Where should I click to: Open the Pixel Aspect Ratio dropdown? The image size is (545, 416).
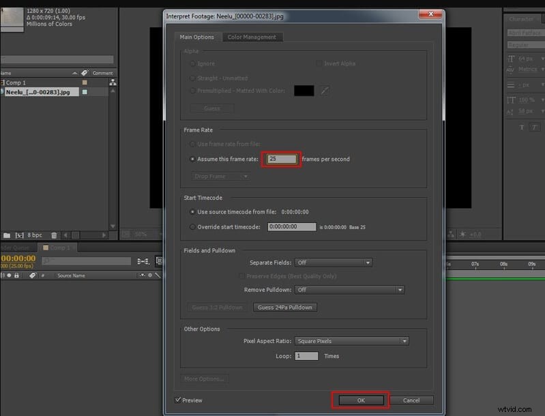point(351,341)
